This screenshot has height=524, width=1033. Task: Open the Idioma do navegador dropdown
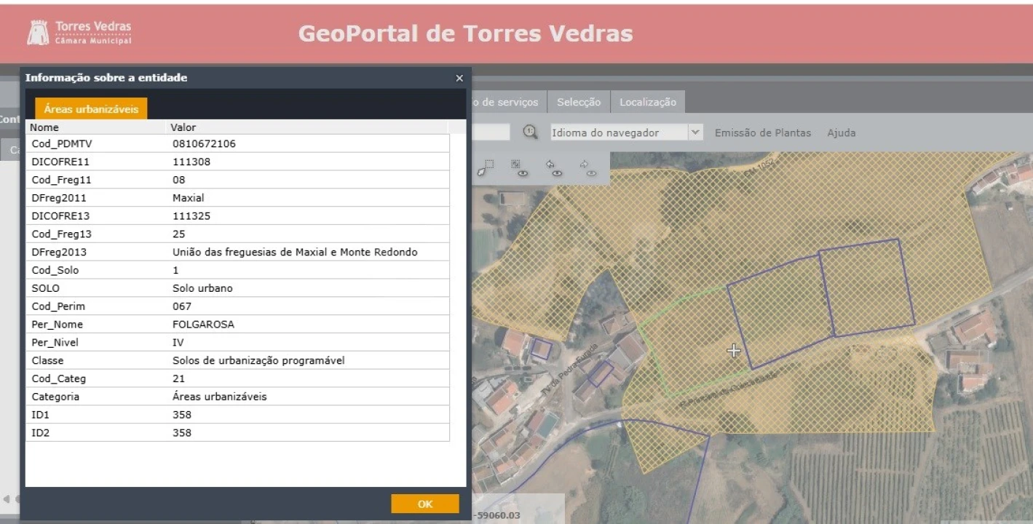pyautogui.click(x=618, y=132)
